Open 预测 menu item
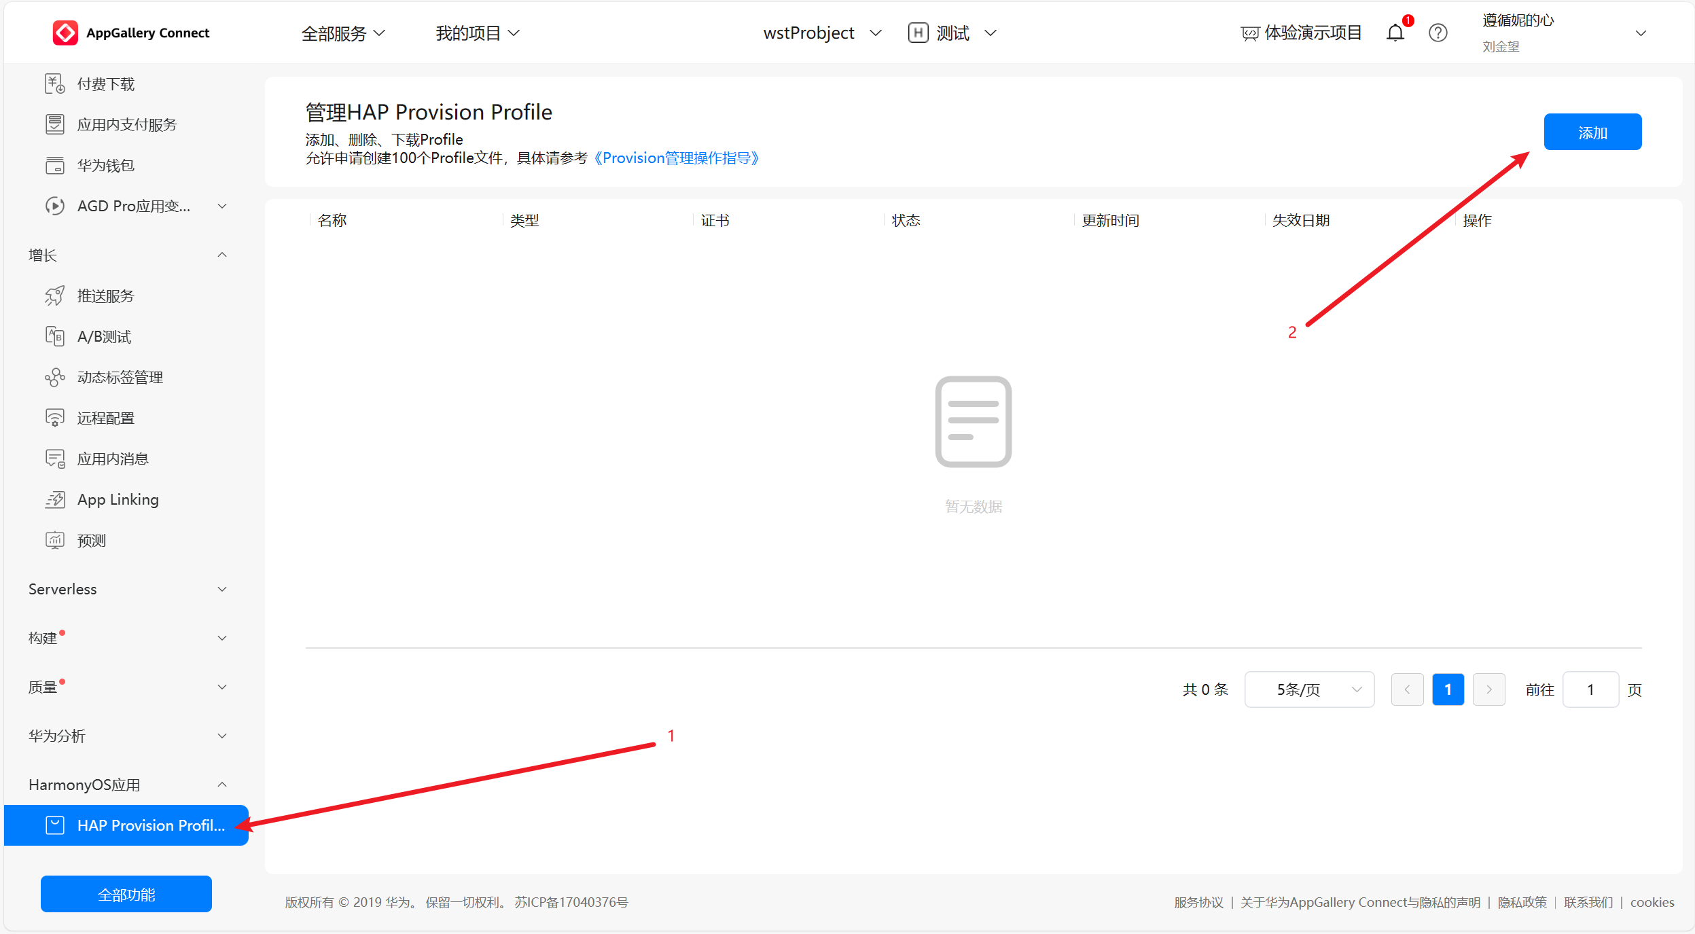The height and width of the screenshot is (934, 1695). tap(92, 540)
